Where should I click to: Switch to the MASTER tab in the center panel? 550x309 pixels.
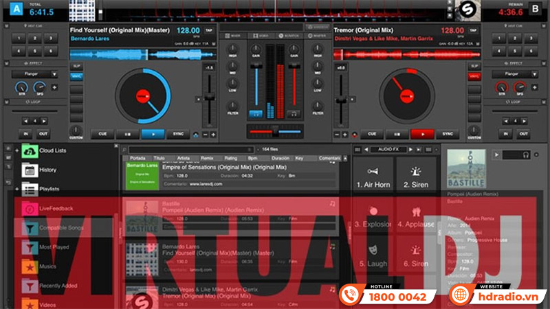click(x=317, y=36)
